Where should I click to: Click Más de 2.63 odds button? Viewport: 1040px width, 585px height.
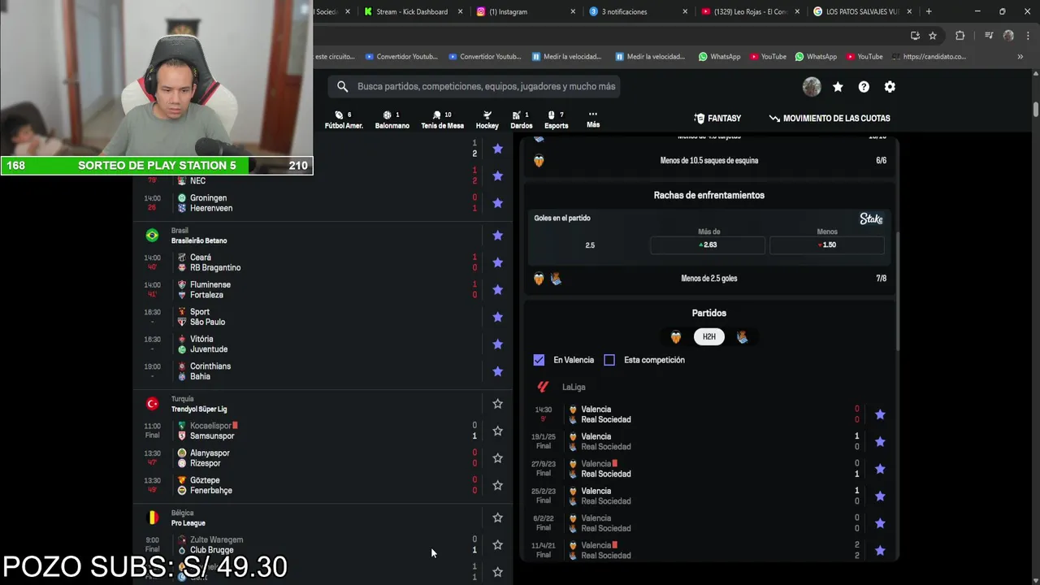click(708, 245)
